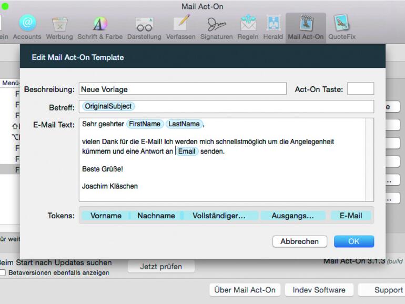The image size is (405, 304).
Task: Click the Indev Software button
Action: coord(319,290)
